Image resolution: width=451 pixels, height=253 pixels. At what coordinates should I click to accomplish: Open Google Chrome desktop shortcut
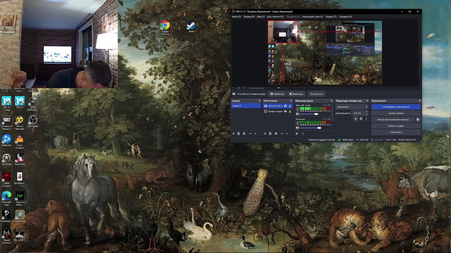(165, 28)
